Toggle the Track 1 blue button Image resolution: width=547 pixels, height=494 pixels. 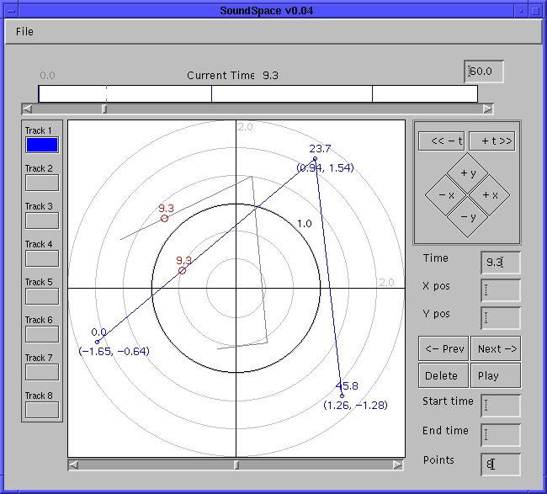[x=42, y=145]
